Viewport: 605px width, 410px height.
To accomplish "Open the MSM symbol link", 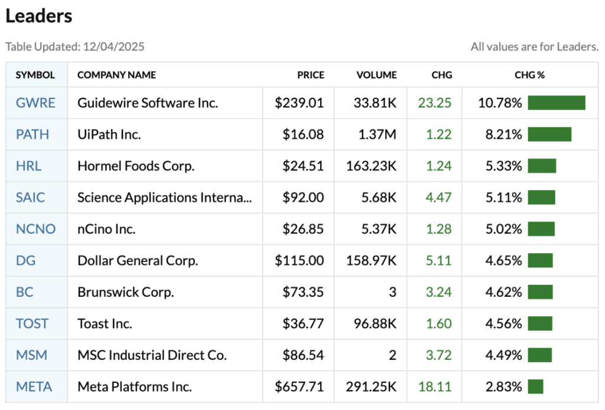I will 31,355.
